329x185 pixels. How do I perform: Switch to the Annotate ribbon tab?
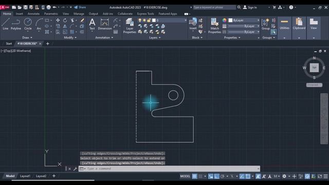click(x=33, y=14)
